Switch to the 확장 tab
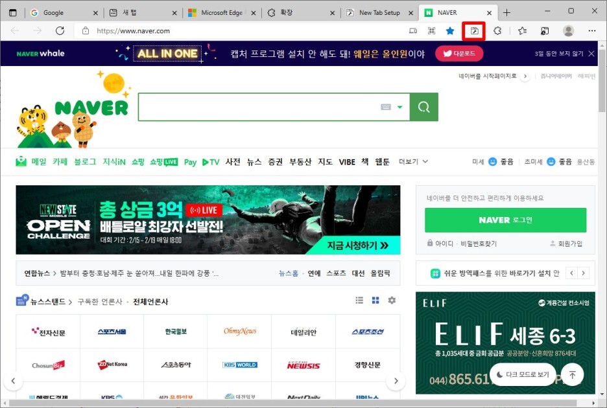Image resolution: width=607 pixels, height=408 pixels. tap(300, 13)
